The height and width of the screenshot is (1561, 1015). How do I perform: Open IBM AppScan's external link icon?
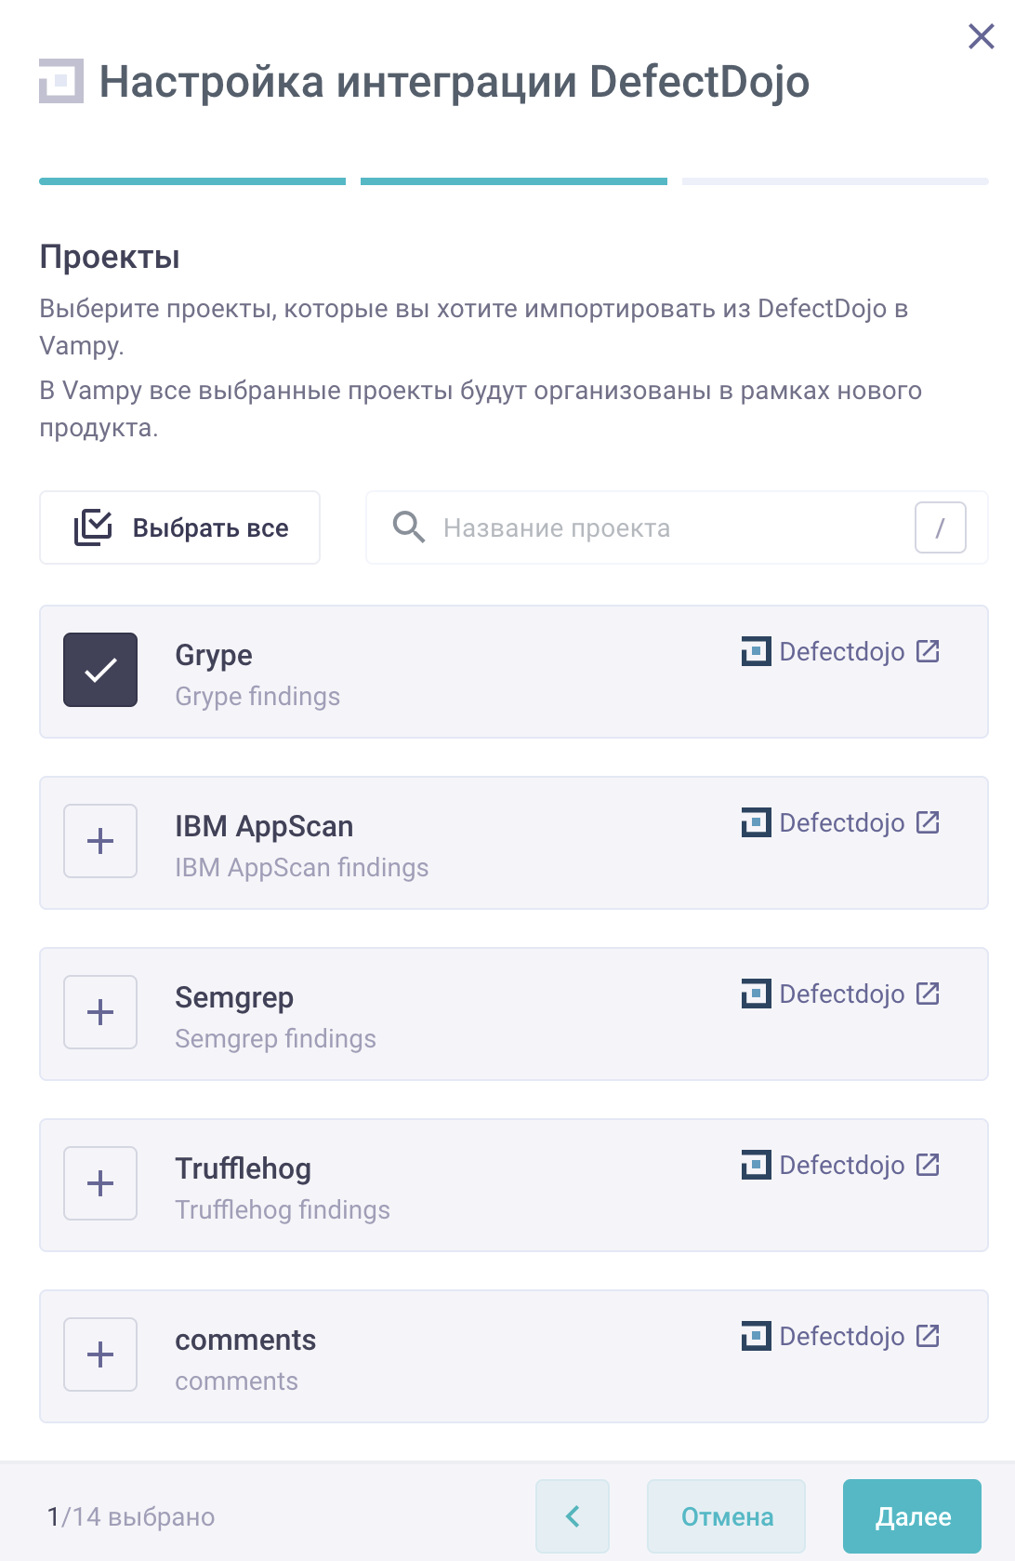tap(928, 822)
